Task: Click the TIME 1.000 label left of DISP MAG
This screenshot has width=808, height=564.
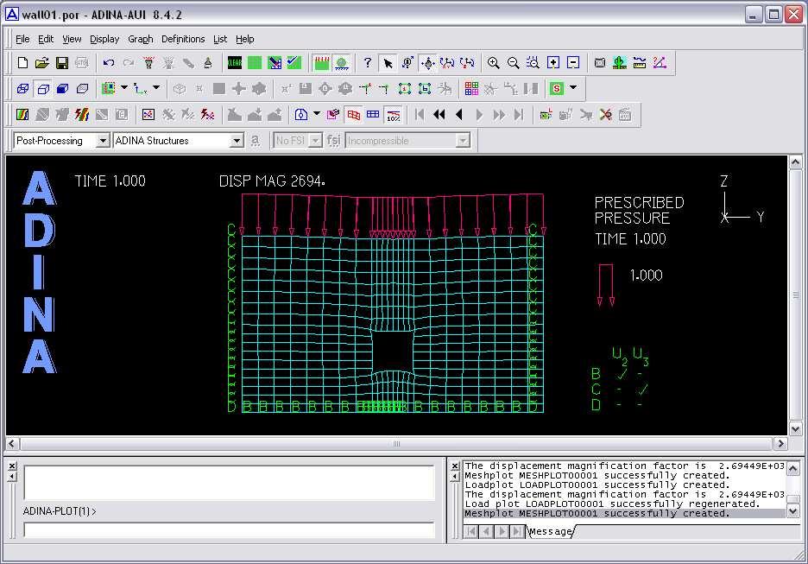Action: click(x=110, y=181)
